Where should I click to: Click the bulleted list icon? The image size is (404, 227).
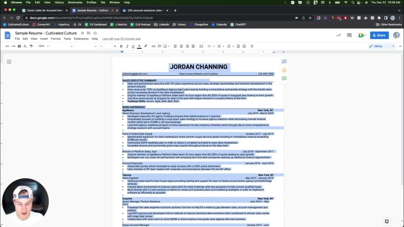pyautogui.click(x=219, y=46)
